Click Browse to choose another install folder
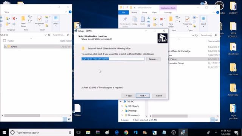The width and height of the screenshot is (242, 136). click(153, 59)
